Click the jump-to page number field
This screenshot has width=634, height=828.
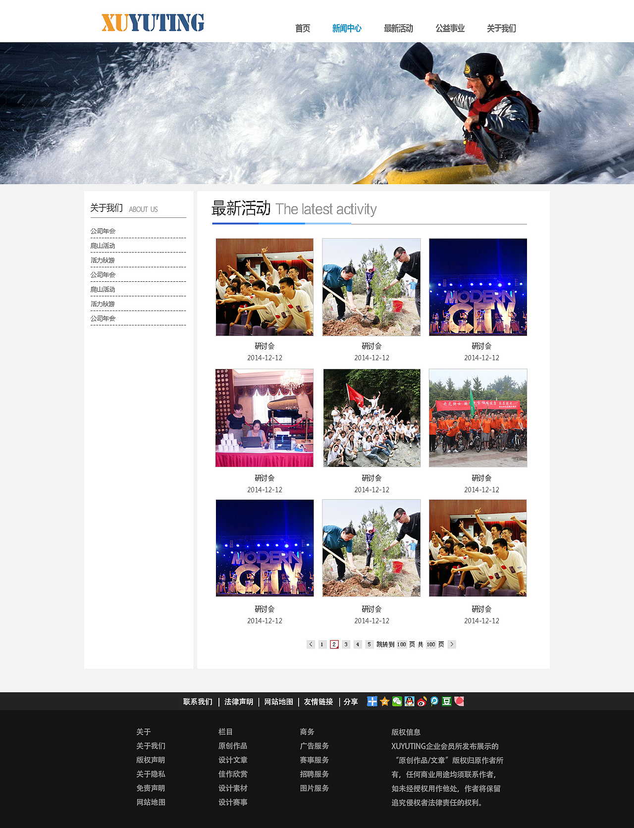pyautogui.click(x=401, y=644)
